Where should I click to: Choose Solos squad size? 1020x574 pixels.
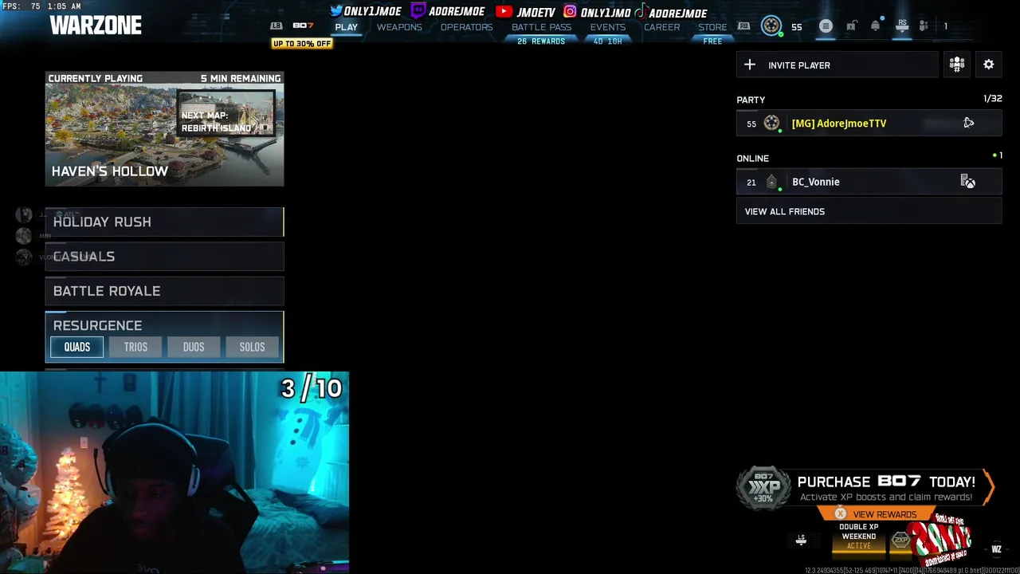[252, 347]
